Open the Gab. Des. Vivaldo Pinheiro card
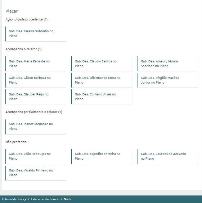 (x=36, y=173)
